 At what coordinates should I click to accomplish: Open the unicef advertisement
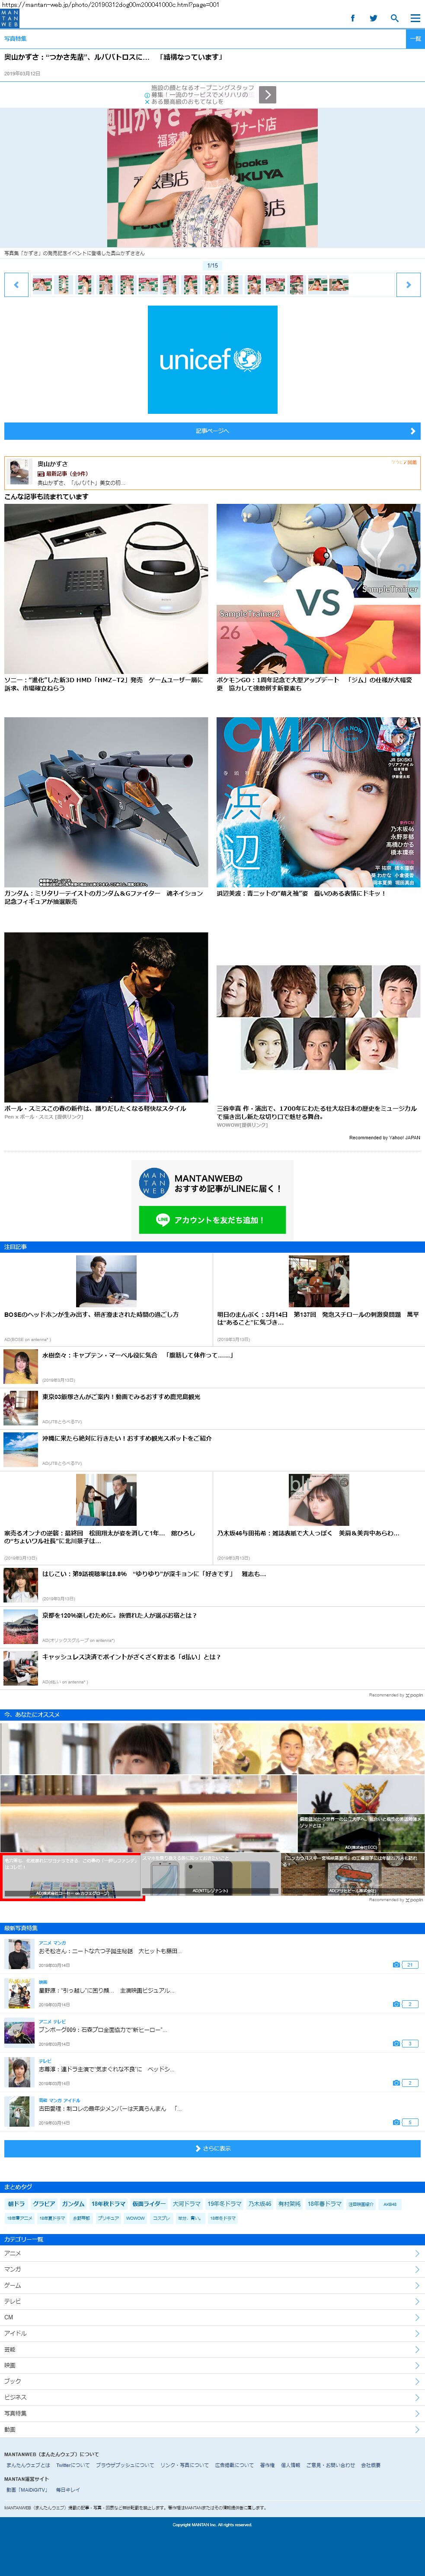pos(213,360)
